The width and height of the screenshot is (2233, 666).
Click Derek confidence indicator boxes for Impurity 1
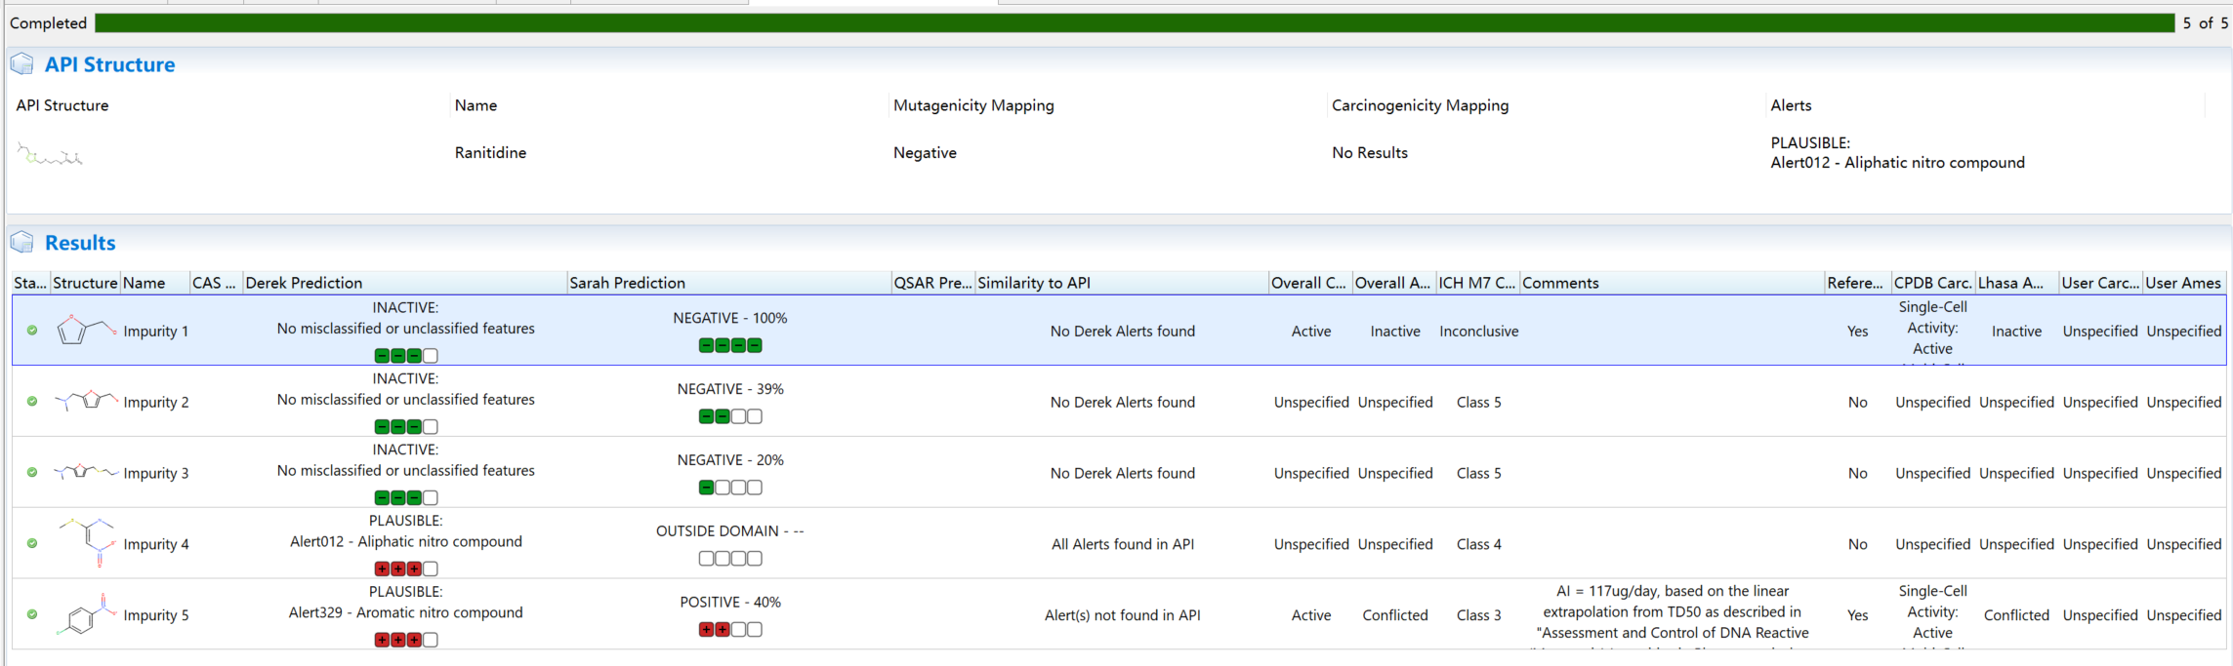[x=406, y=356]
